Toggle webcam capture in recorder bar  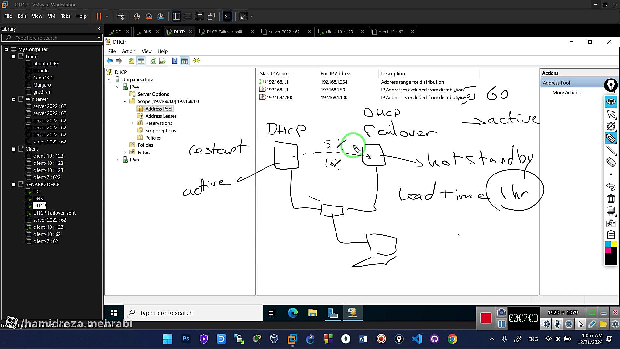[x=569, y=324]
